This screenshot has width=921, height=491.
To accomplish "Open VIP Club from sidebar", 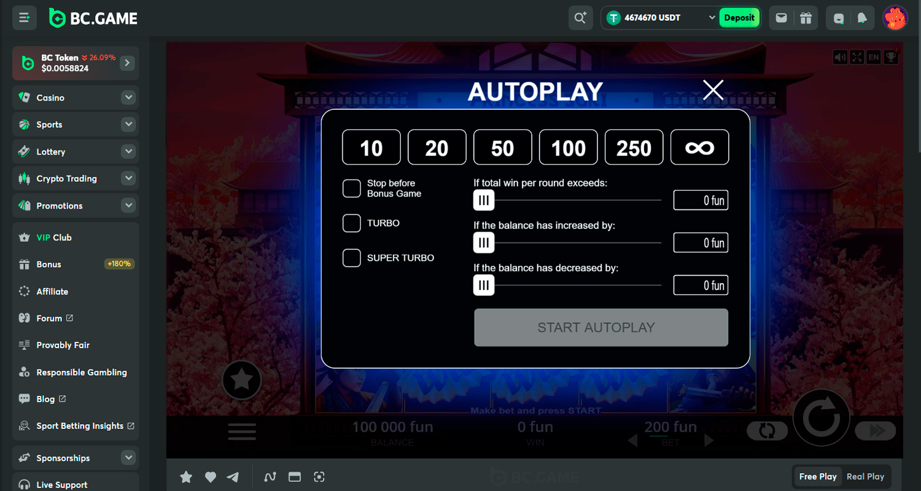I will click(x=76, y=238).
